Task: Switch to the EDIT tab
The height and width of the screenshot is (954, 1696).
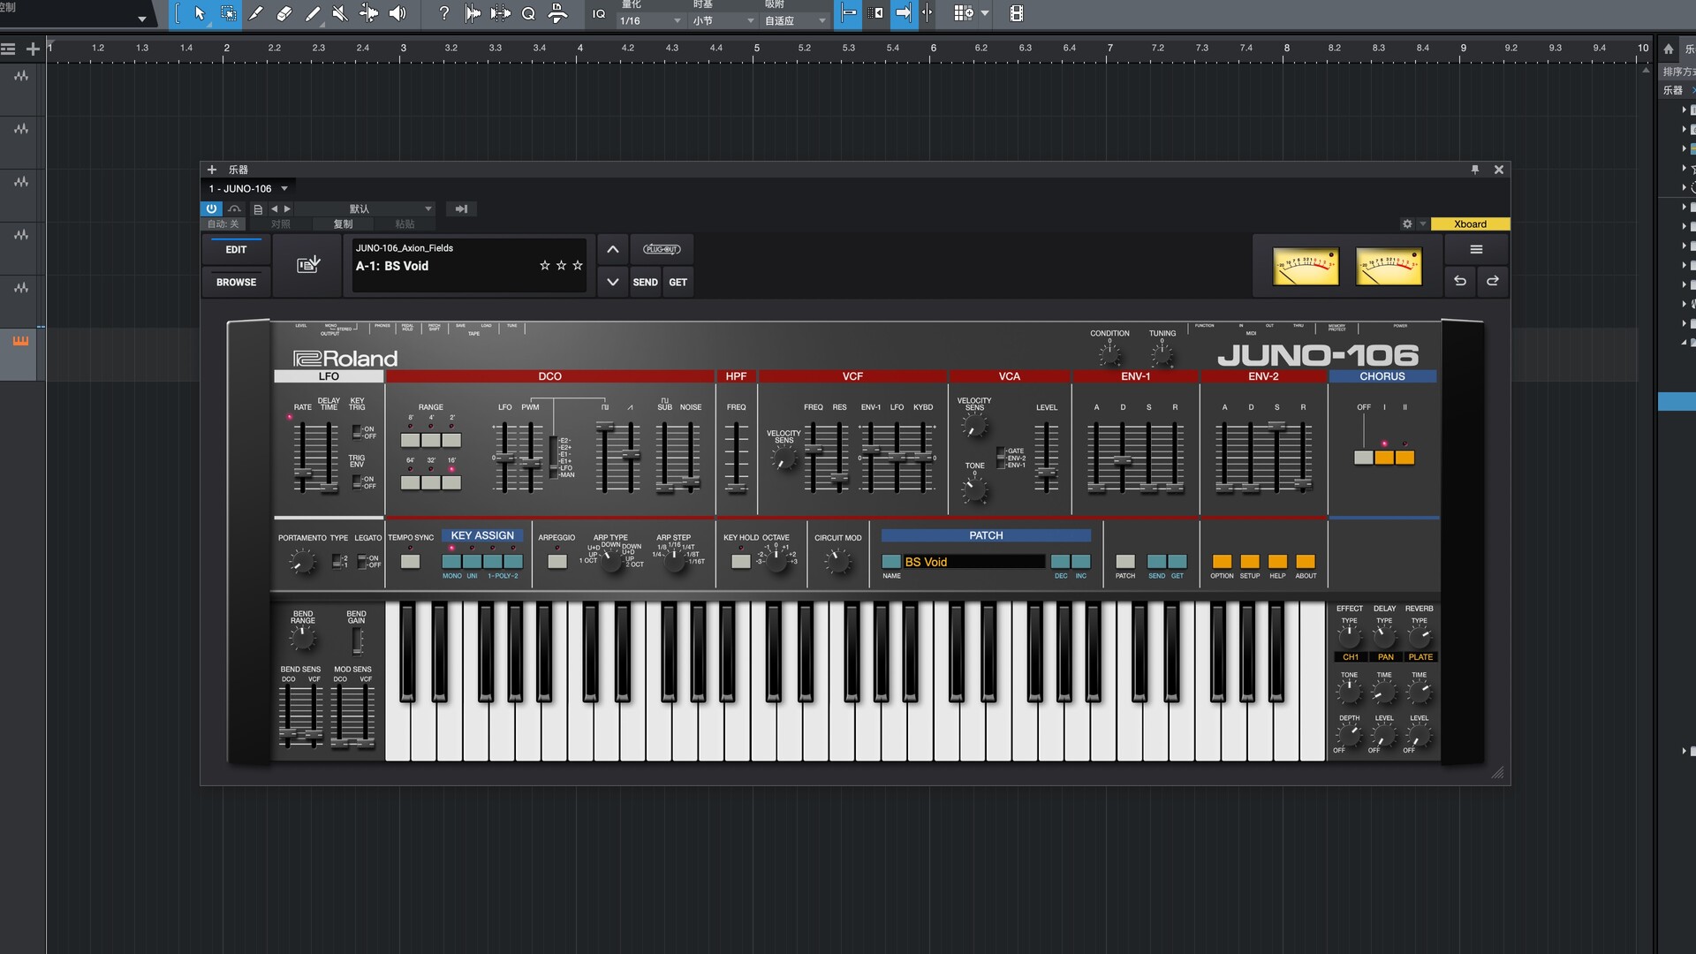Action: pyautogui.click(x=236, y=249)
